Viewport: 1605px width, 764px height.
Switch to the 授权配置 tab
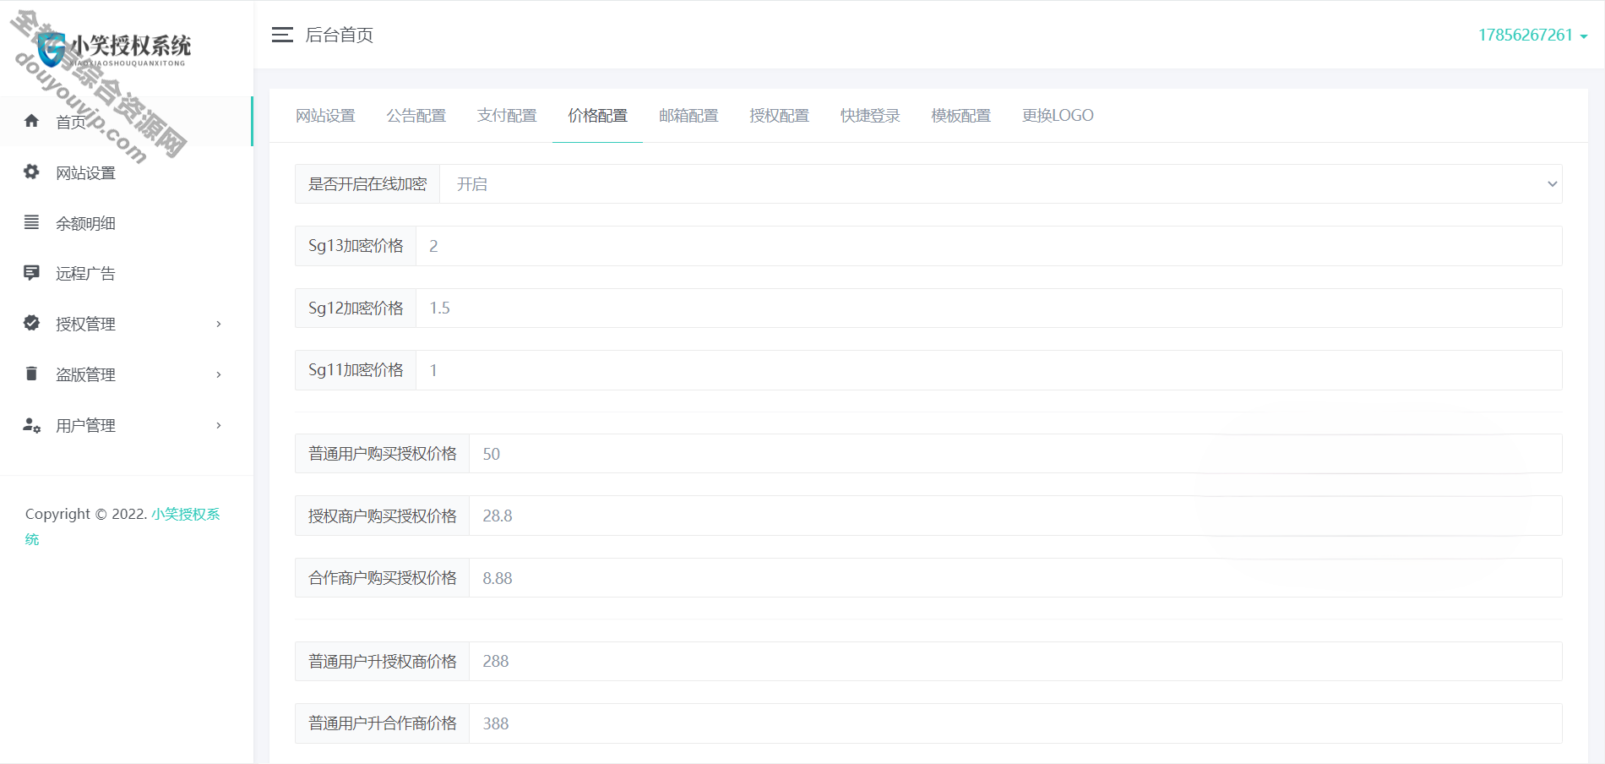pos(779,116)
